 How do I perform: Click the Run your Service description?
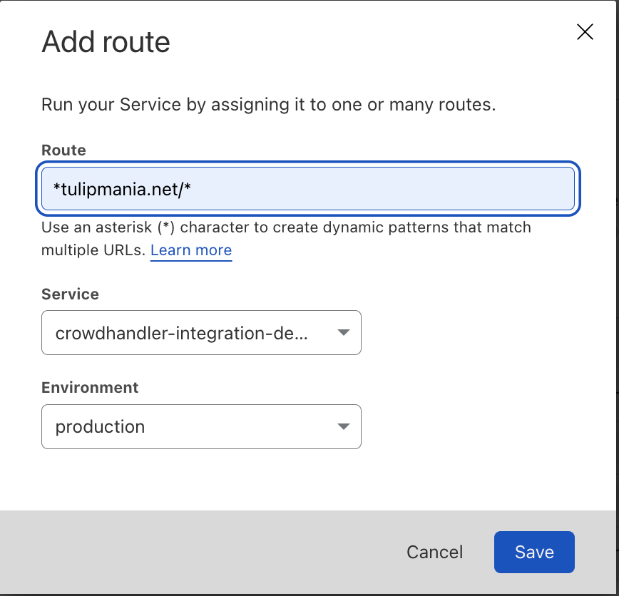pyautogui.click(x=268, y=105)
